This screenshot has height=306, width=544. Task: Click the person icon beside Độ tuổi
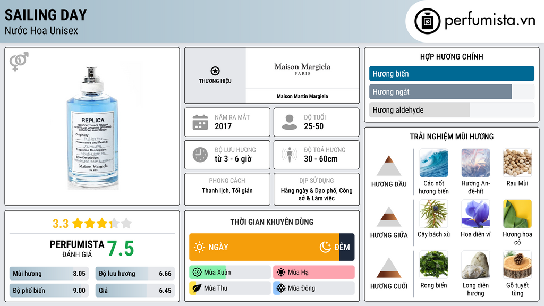[x=289, y=122]
